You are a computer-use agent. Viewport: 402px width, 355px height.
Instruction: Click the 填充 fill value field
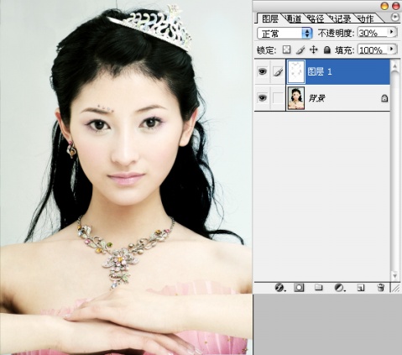373,50
